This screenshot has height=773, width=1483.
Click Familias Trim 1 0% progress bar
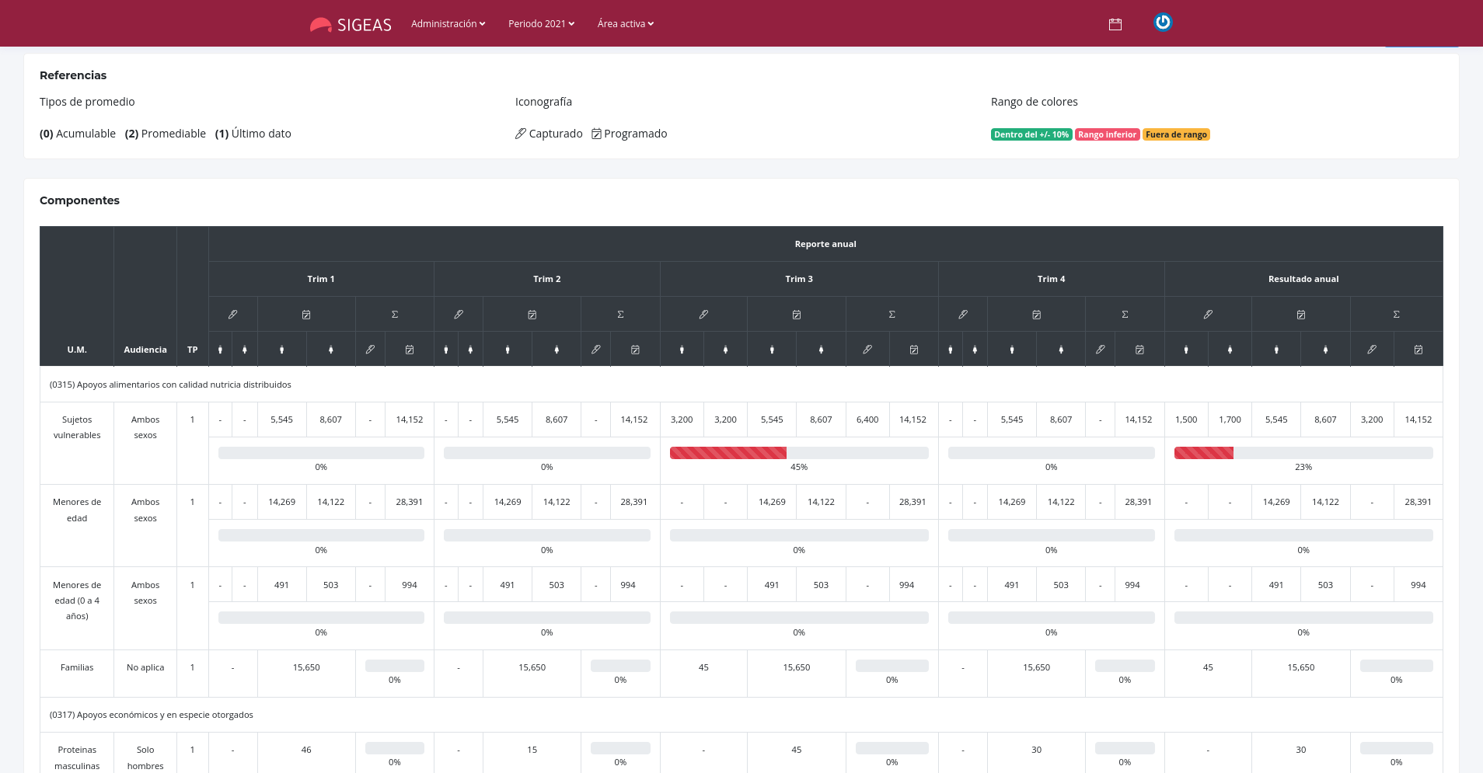click(395, 666)
